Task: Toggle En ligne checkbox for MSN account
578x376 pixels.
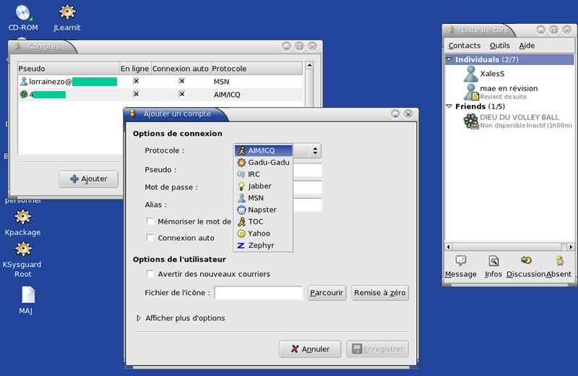Action: click(136, 81)
